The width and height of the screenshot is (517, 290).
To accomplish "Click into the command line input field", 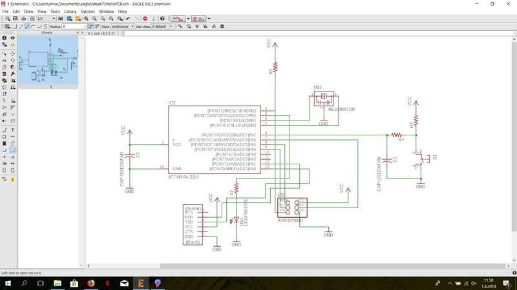I will [319, 34].
